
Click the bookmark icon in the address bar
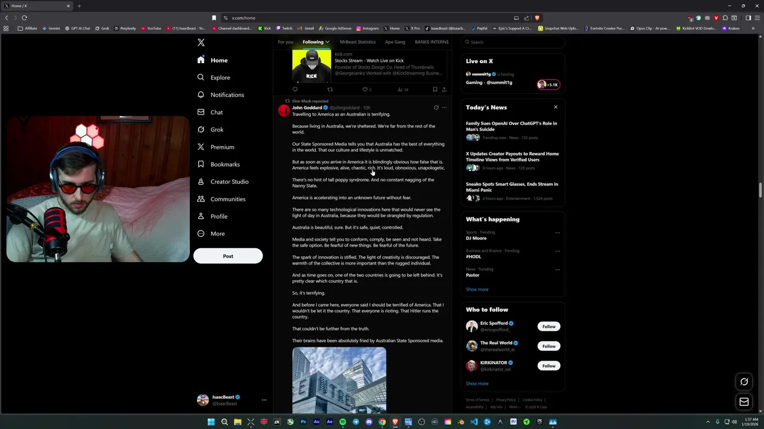[214, 18]
